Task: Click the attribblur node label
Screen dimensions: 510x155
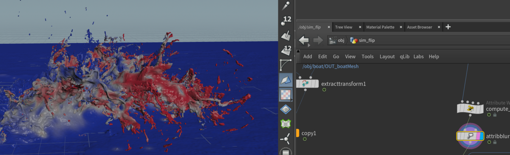Action: point(498,136)
